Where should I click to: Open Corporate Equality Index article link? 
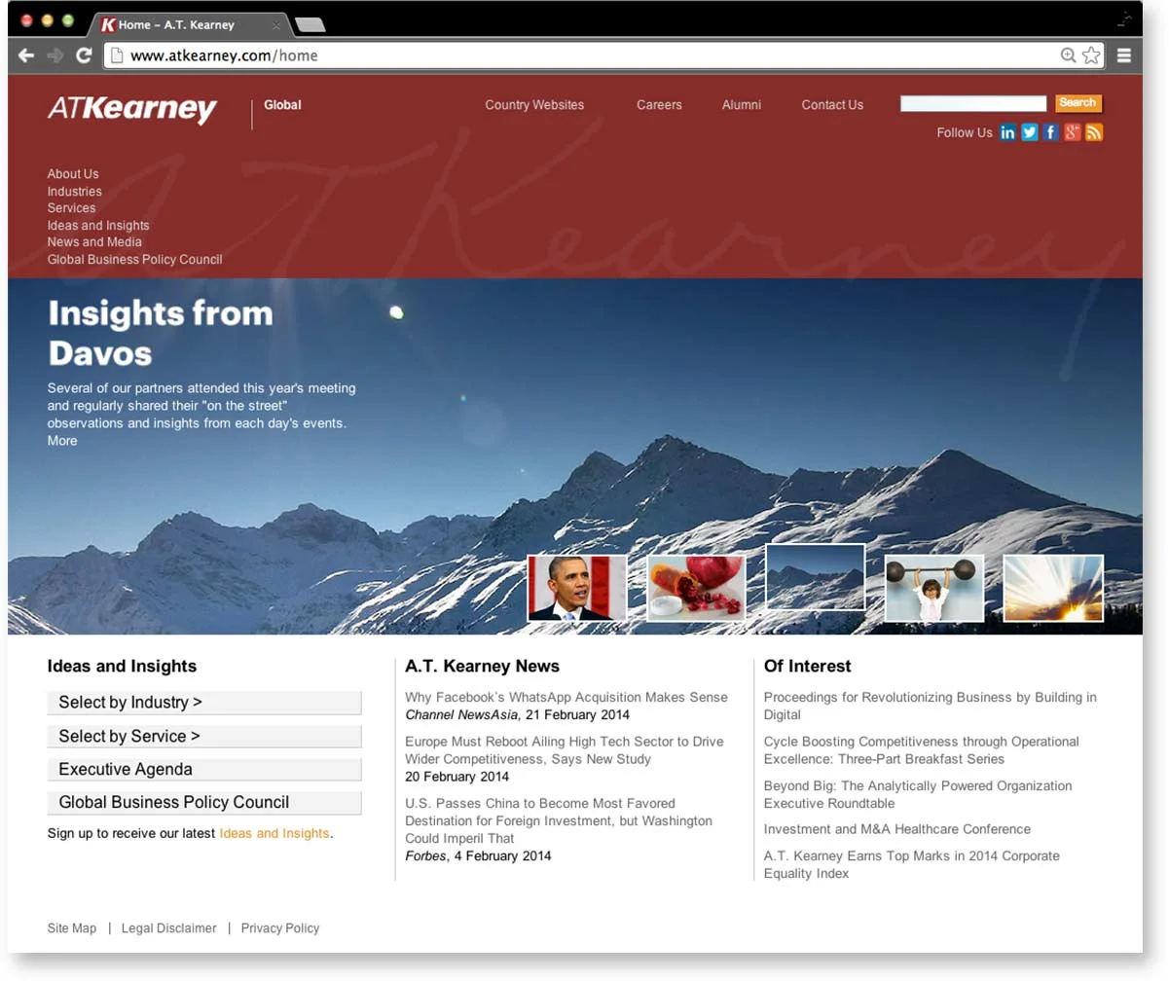[x=912, y=864]
